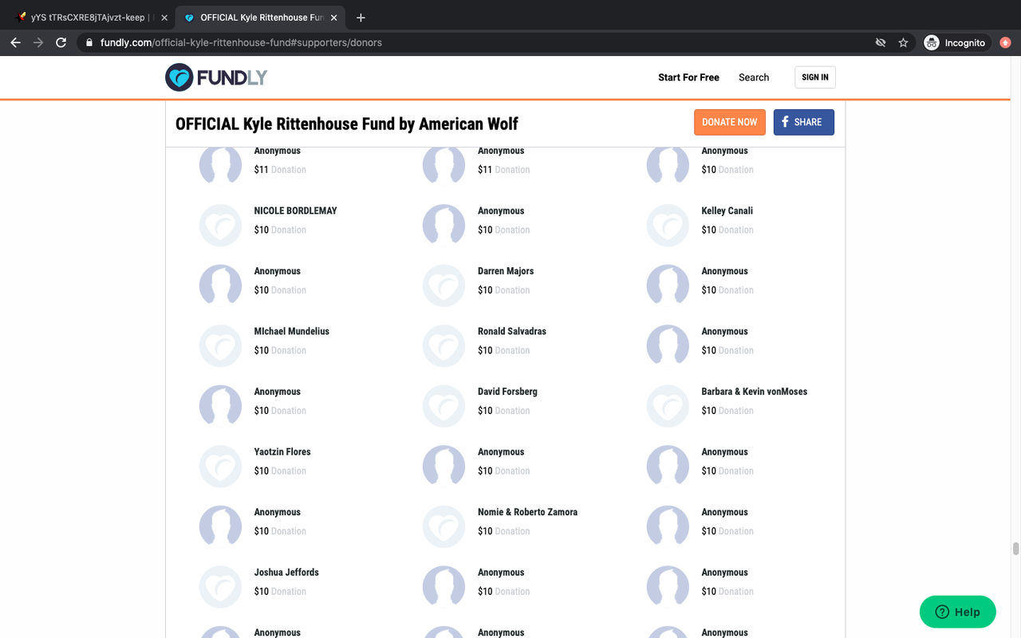Close the first browser tab
This screenshot has width=1021, height=638.
pos(164,18)
